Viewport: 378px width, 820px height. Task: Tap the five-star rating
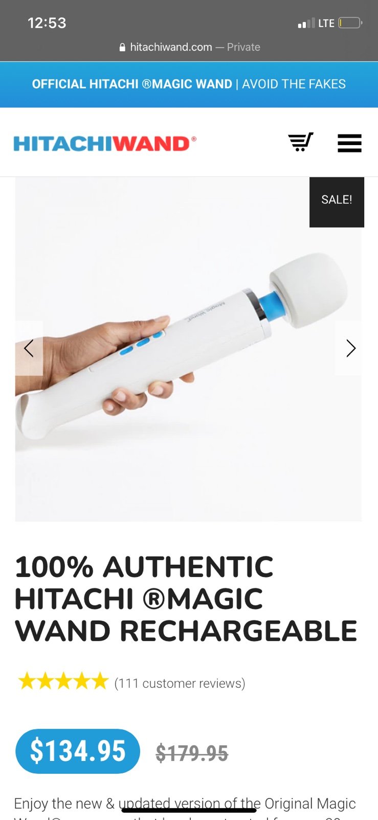point(63,682)
